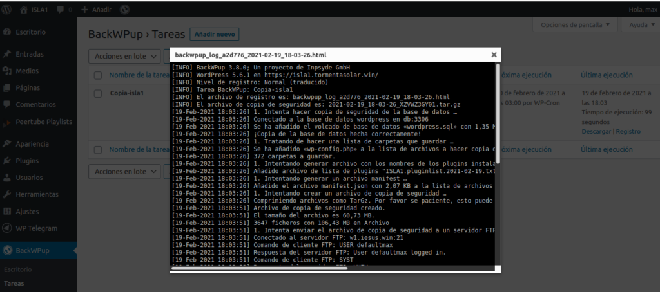The width and height of the screenshot is (660, 292).
Task: Click the 'BackWPup 3.8.0' log line
Action: click(261, 68)
